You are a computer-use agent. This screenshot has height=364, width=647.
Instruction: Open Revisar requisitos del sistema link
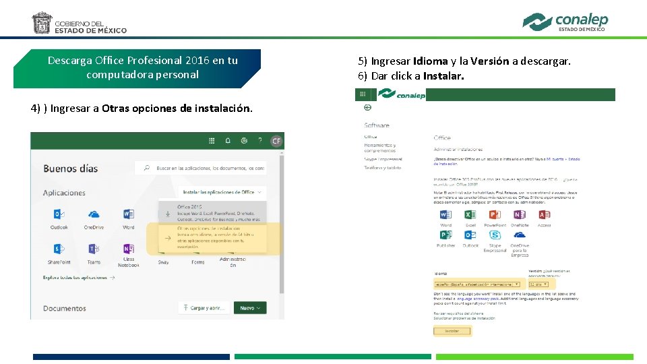pos(458,313)
